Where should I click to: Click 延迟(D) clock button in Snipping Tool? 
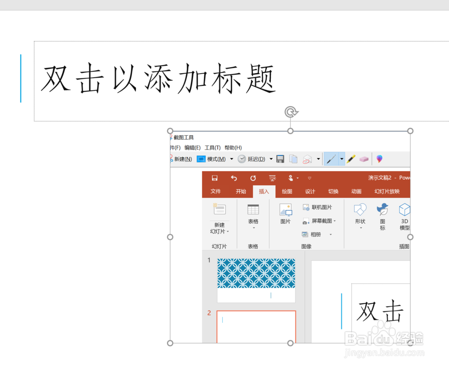(x=251, y=159)
